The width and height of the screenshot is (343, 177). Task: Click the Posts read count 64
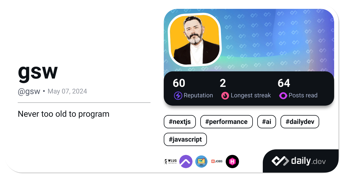click(x=284, y=83)
